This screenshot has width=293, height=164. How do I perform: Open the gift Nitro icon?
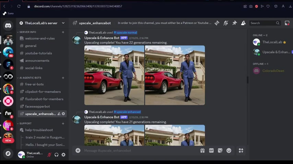tap(202, 150)
